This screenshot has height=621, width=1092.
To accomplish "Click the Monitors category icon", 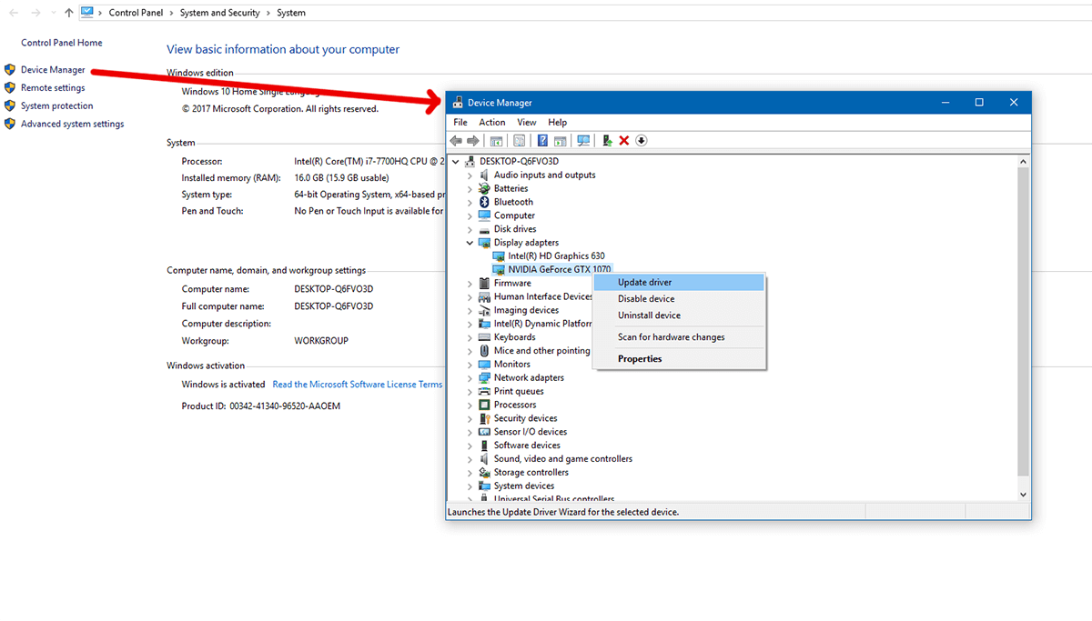I will (x=484, y=364).
